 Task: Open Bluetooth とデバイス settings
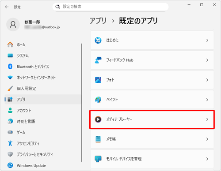[43, 67]
